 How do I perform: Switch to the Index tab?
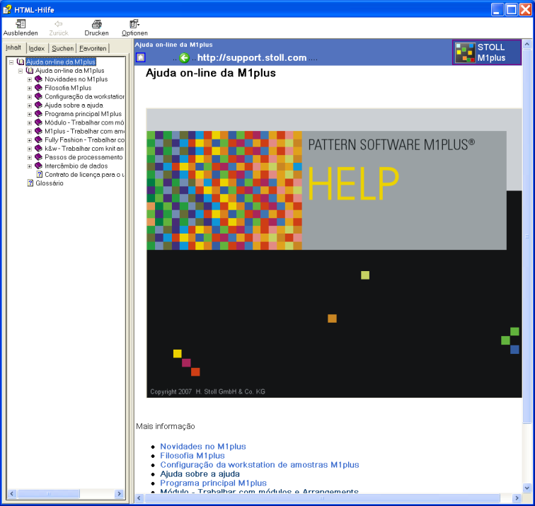click(x=37, y=48)
